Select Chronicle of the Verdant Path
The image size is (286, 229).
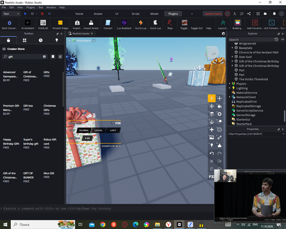pyautogui.click(x=259, y=52)
